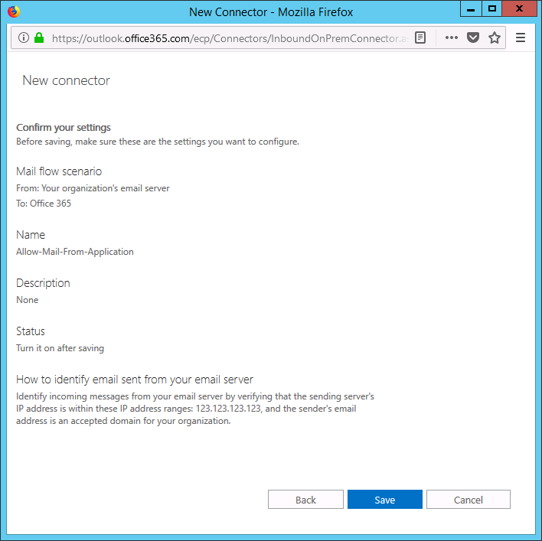Click the 'Mail flow scenario' heading

pos(59,171)
